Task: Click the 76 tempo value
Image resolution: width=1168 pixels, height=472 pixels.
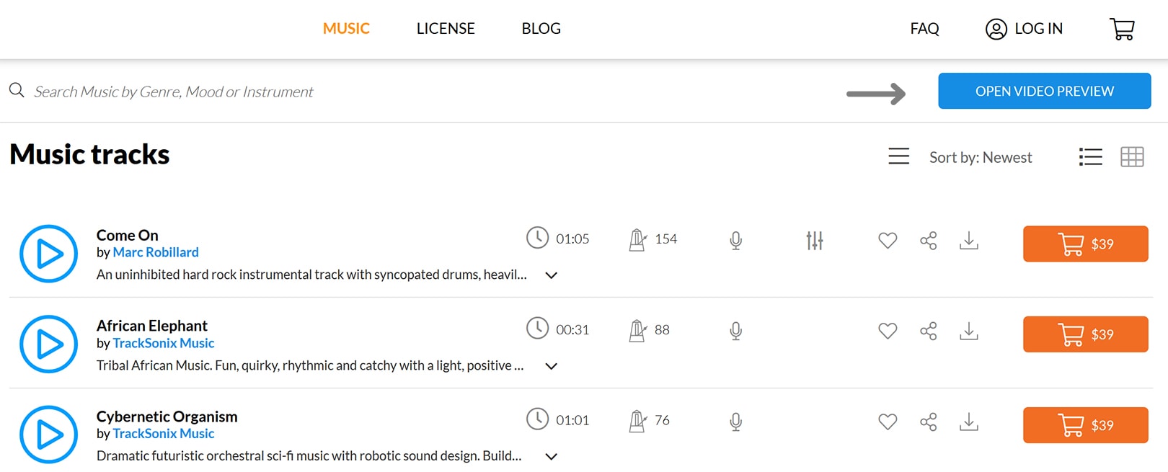Action: pyautogui.click(x=662, y=420)
